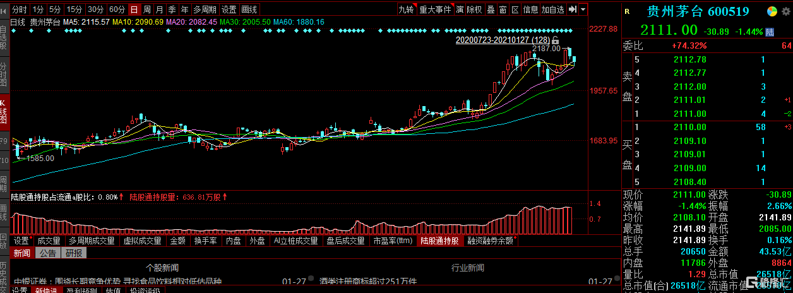Click the 2187.00 high price marker on chart
The image size is (793, 293).
coord(546,49)
